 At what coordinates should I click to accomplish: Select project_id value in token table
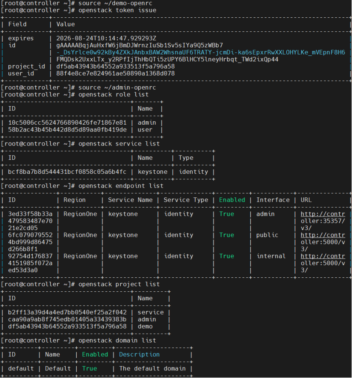pos(115,66)
